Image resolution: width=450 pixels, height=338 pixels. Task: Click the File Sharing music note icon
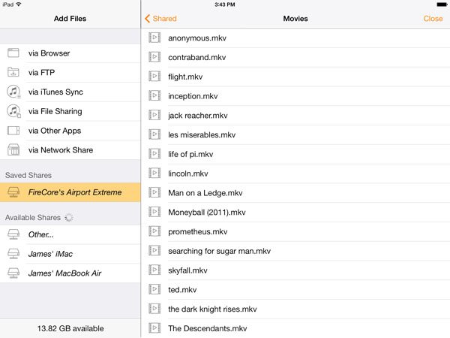click(13, 111)
